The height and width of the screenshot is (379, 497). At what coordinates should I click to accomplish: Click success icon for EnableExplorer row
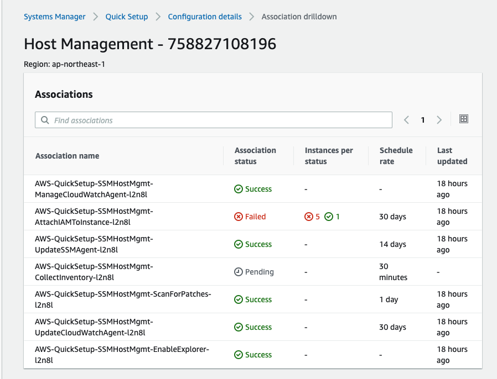(x=239, y=355)
